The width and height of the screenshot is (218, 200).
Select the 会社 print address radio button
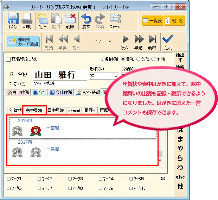(138, 59)
